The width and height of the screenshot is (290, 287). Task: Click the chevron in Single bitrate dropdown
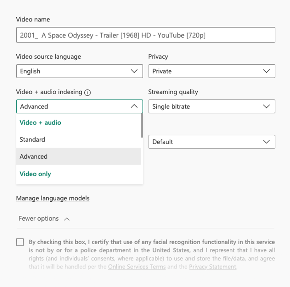coord(266,106)
